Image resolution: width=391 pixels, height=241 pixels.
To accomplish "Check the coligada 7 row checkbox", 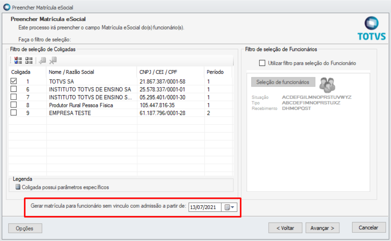I will point(14,97).
